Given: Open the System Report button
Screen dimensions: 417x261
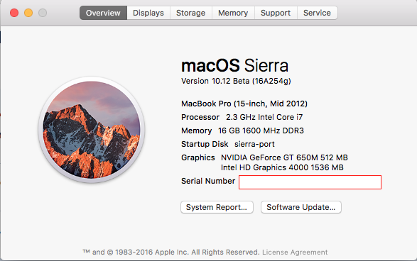Looking at the screenshot, I should [x=217, y=207].
